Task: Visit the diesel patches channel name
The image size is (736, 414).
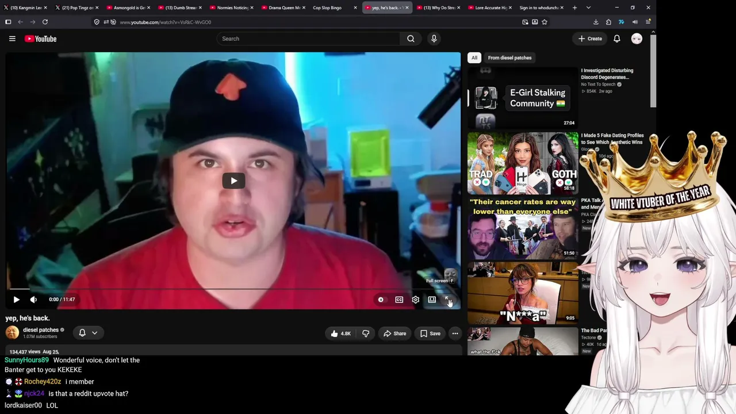Action: point(41,330)
